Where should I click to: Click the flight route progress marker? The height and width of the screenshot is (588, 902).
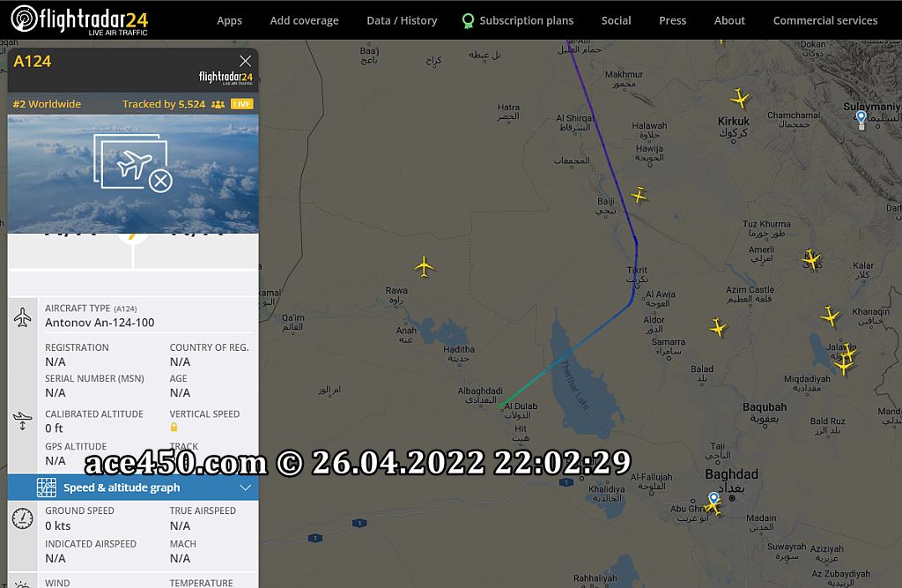133,235
